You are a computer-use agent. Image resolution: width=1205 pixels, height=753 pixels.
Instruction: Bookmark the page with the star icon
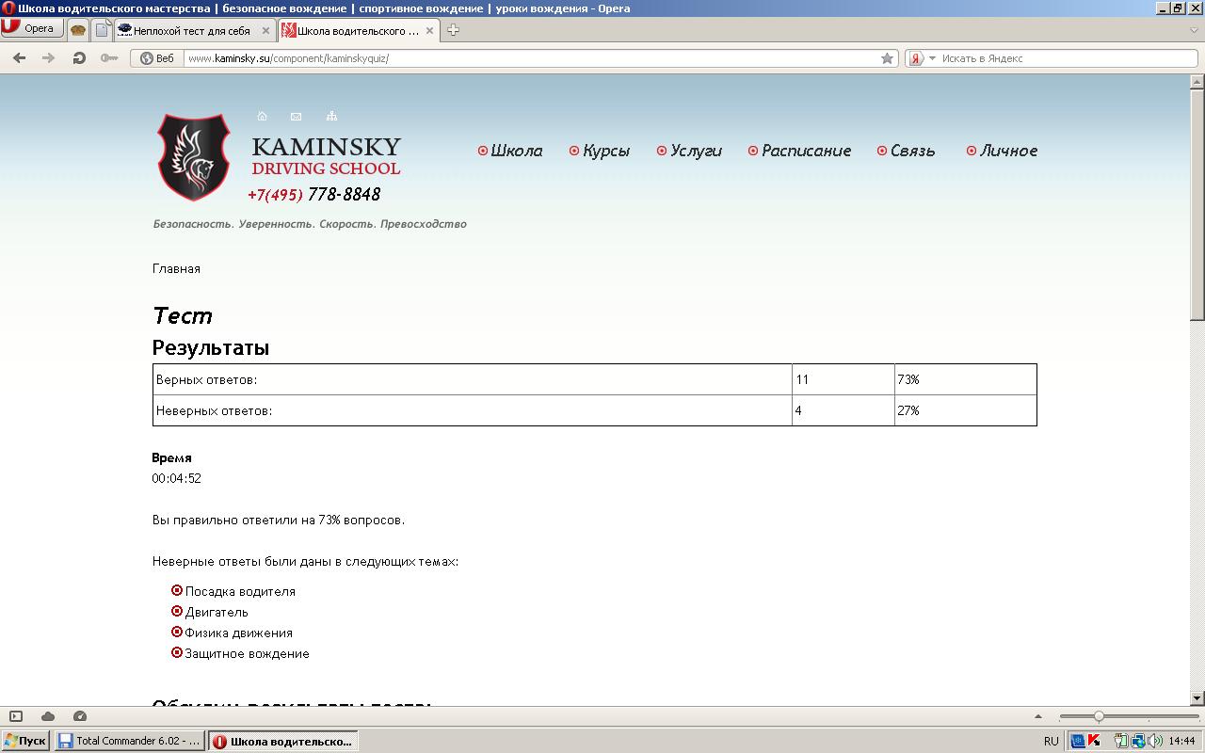[887, 58]
